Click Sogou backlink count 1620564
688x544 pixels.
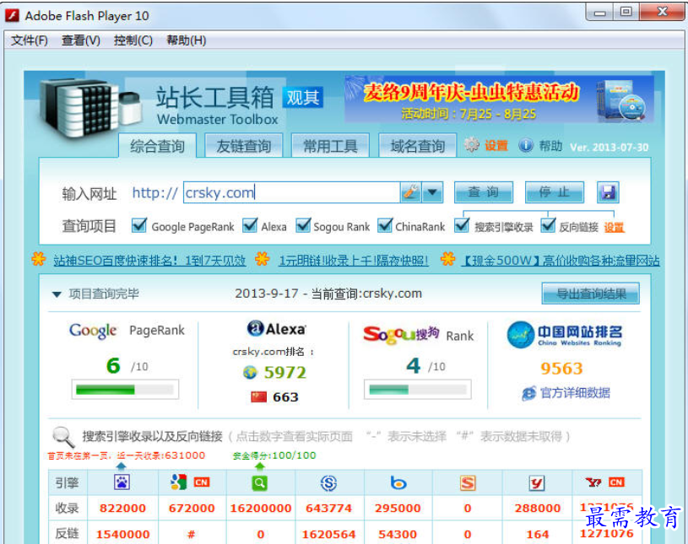(328, 535)
